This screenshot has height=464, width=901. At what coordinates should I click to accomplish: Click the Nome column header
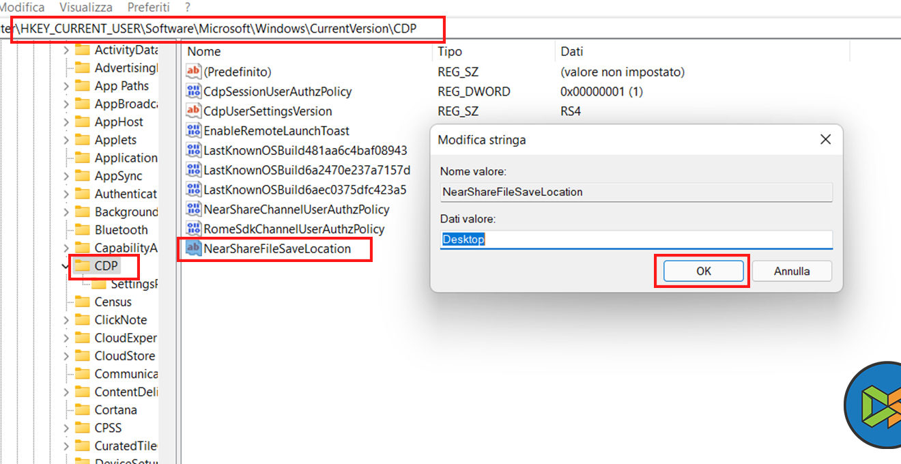tap(204, 51)
